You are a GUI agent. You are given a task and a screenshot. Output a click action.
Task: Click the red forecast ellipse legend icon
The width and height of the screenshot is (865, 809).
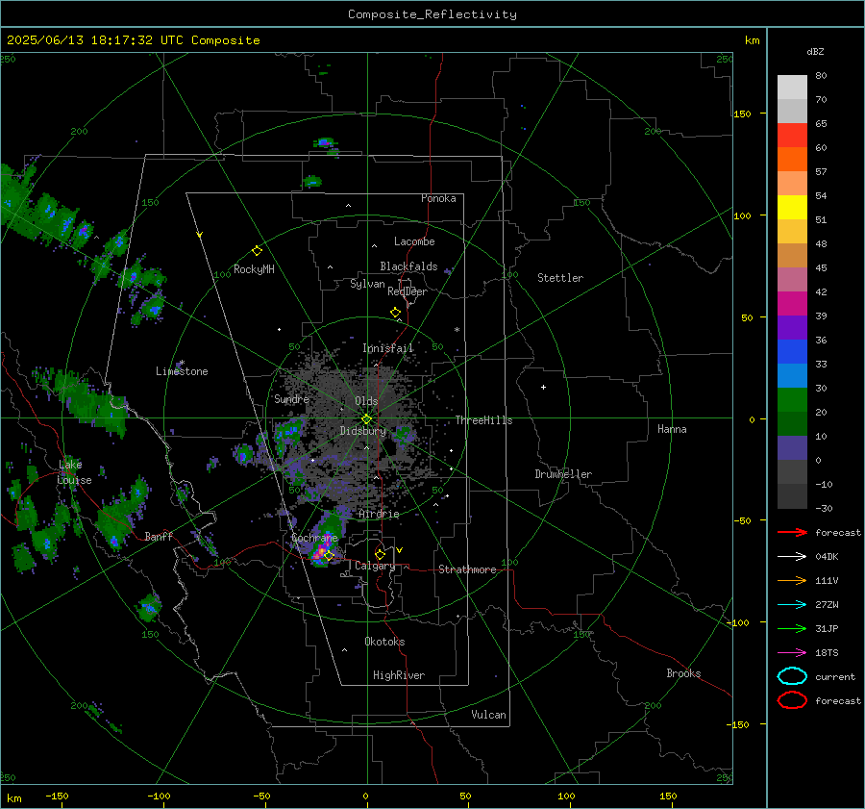[792, 700]
